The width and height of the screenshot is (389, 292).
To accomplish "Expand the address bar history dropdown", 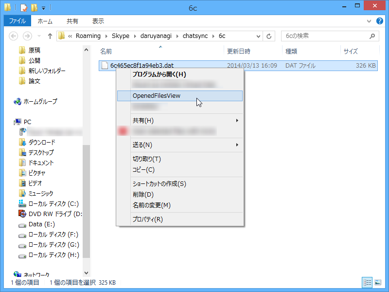I will coord(258,36).
